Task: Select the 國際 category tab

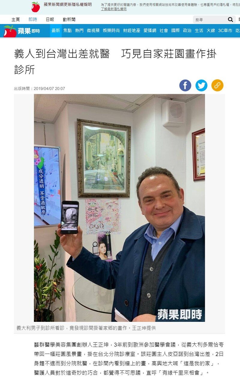Action: coord(175,31)
